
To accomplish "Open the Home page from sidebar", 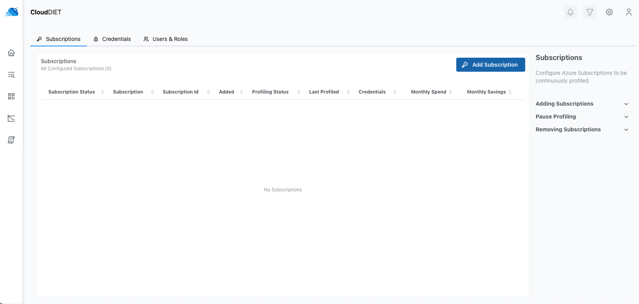I will [11, 53].
